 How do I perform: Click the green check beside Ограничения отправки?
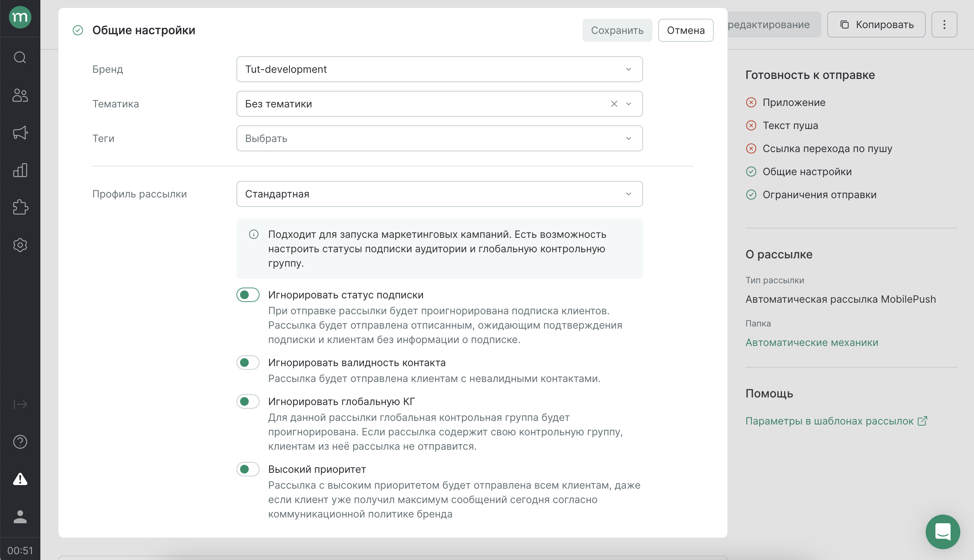[x=751, y=195]
